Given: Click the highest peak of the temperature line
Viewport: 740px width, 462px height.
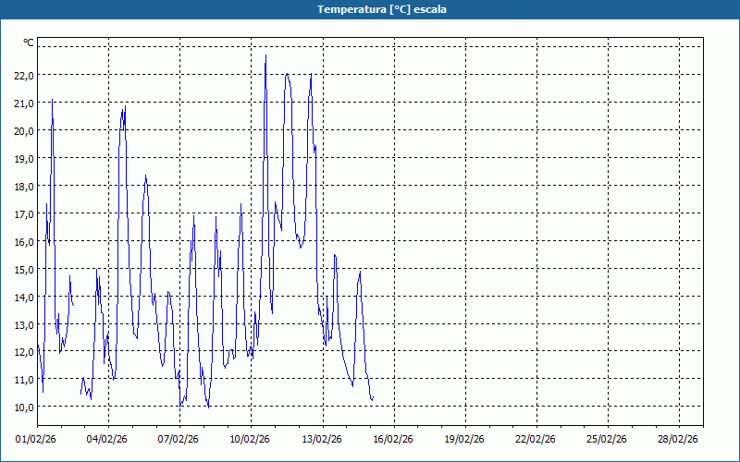Looking at the screenshot, I should (x=265, y=56).
